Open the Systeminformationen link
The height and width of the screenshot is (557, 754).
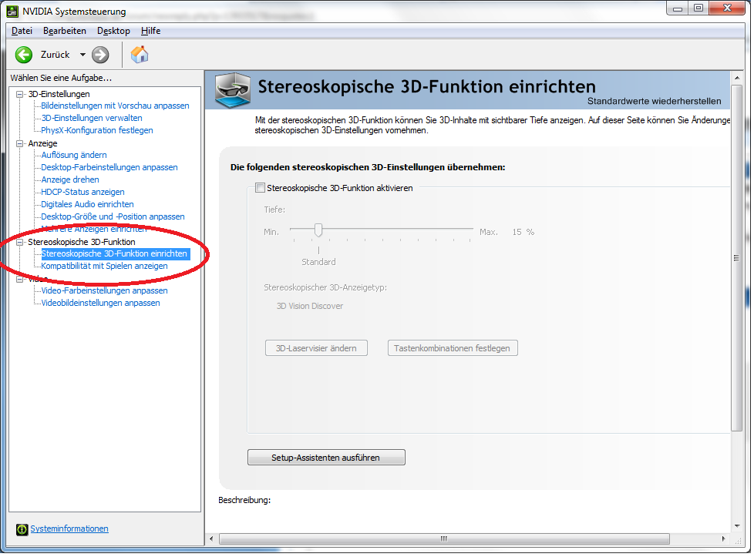(x=69, y=528)
